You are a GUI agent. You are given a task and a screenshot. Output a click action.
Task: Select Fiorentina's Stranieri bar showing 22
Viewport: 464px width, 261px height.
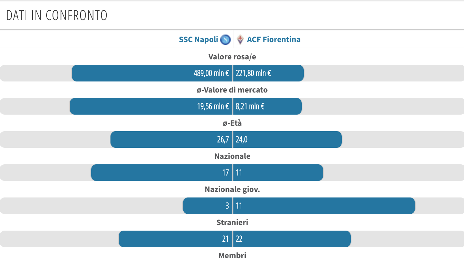coord(292,239)
